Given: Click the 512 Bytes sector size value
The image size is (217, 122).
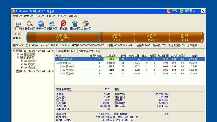Looking at the screenshot, I should [163, 106].
